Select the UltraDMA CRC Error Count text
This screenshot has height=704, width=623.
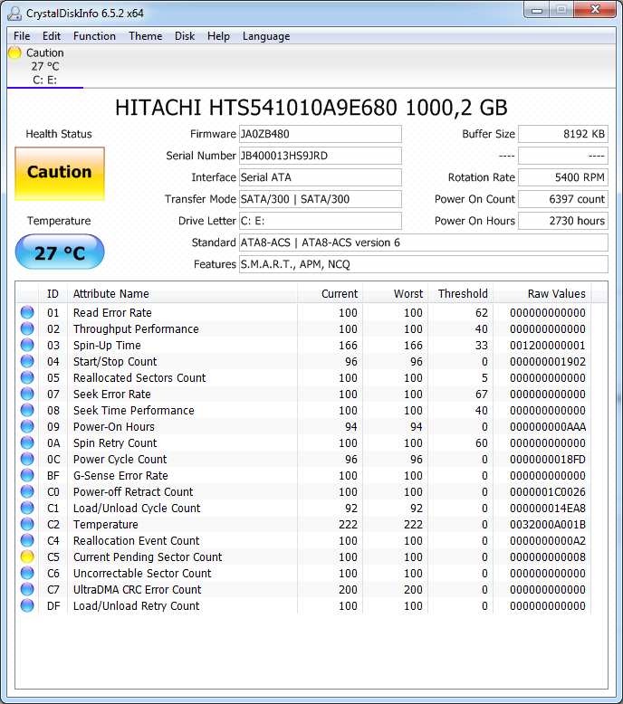(137, 589)
